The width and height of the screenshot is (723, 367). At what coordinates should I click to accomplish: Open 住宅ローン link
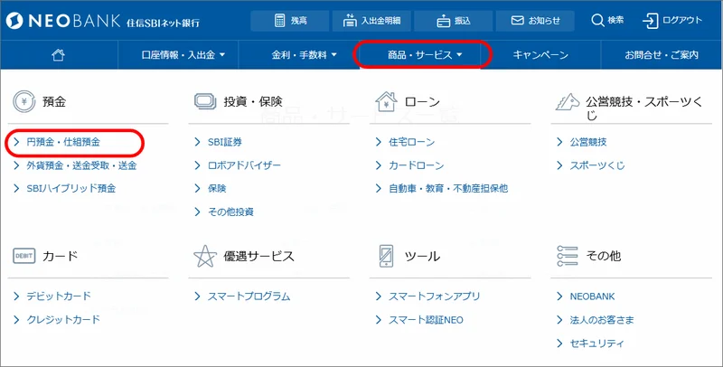tap(412, 142)
